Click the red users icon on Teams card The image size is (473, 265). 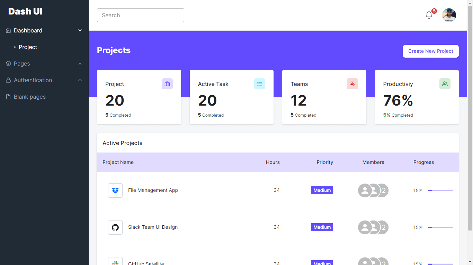[352, 84]
